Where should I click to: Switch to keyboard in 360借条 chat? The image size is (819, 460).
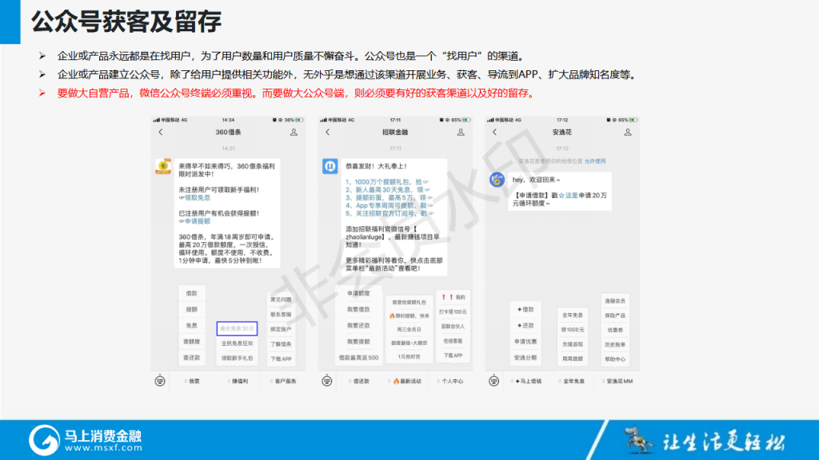pos(160,381)
